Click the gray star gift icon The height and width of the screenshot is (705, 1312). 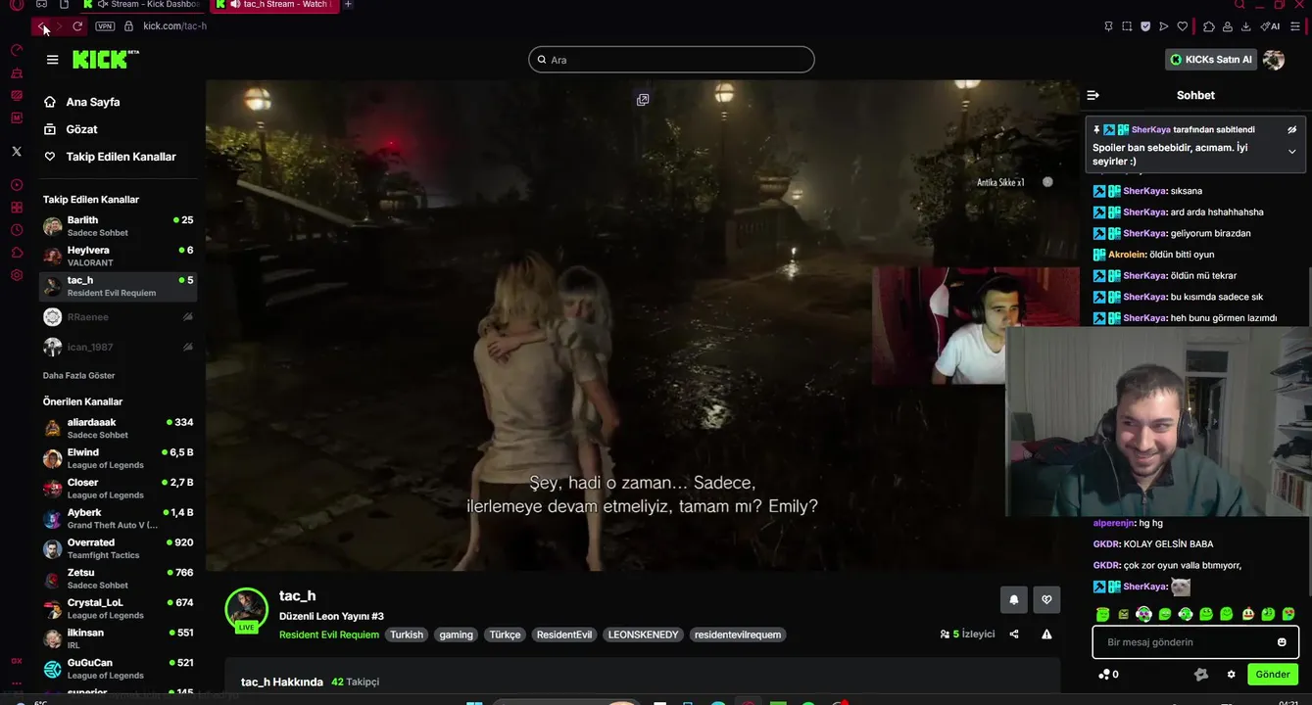click(x=1201, y=675)
